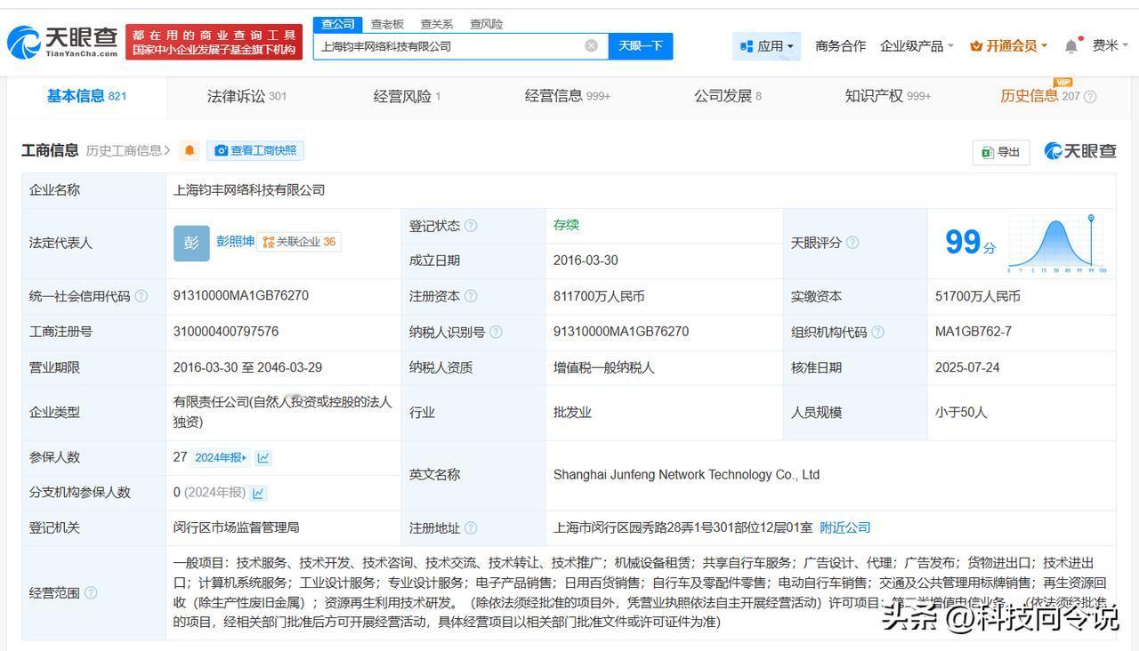Switch to the 公司发展 tab

[x=728, y=96]
